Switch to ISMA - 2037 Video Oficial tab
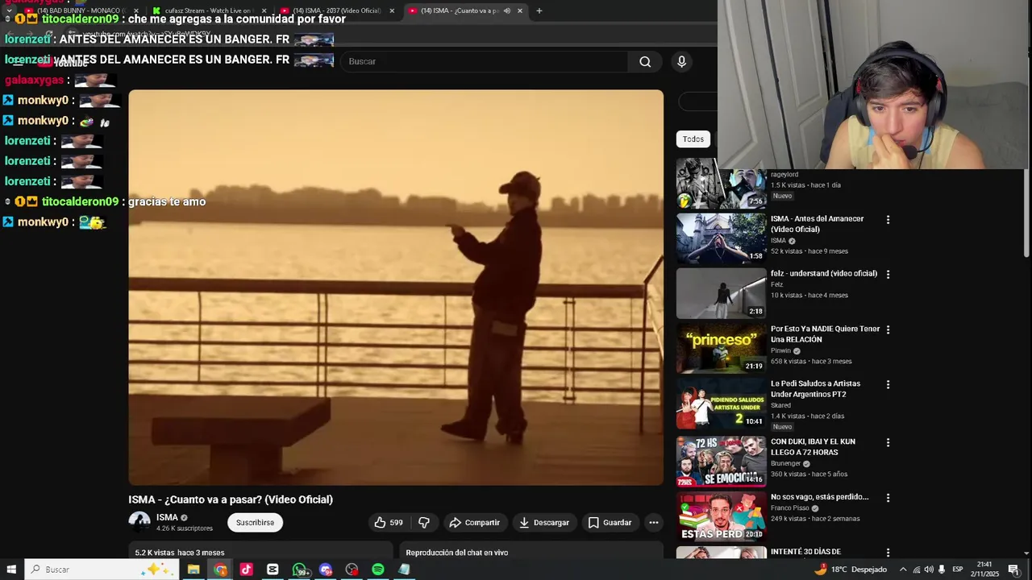The width and height of the screenshot is (1032, 580). coord(335,10)
